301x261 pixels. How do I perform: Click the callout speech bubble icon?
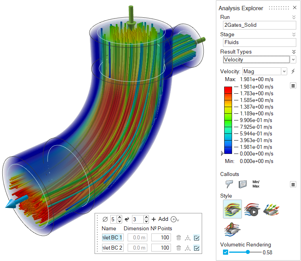[229, 184]
